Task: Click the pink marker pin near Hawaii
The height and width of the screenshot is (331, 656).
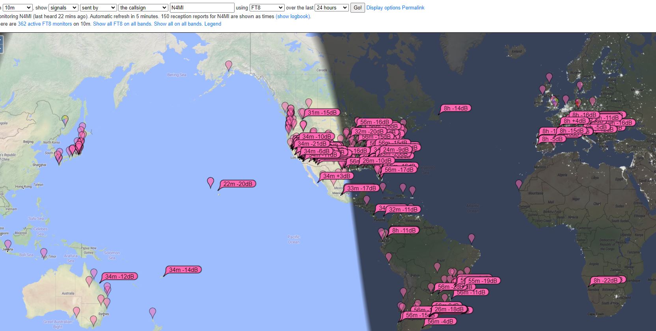Action: point(211,182)
